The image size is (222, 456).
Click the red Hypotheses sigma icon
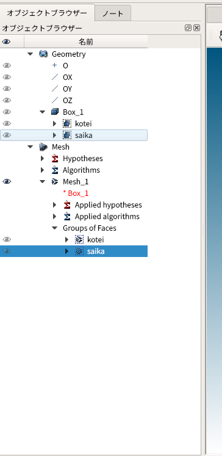coord(55,159)
